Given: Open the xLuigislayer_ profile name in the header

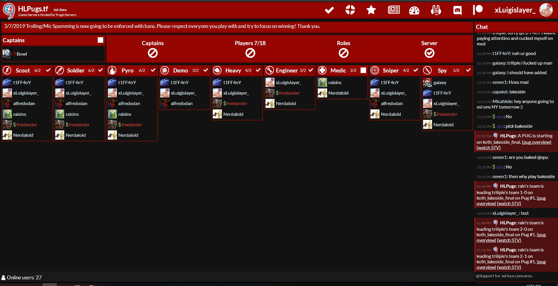Looking at the screenshot, I should 515,10.
